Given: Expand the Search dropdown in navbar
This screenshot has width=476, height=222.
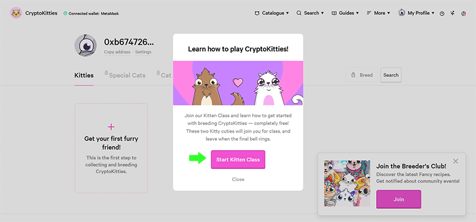Looking at the screenshot, I should (310, 13).
